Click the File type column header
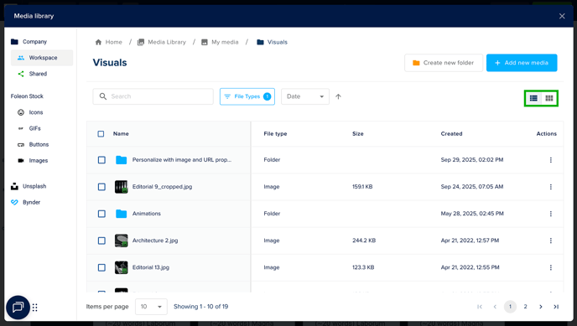Viewport: 577px width, 326px height. pos(275,134)
